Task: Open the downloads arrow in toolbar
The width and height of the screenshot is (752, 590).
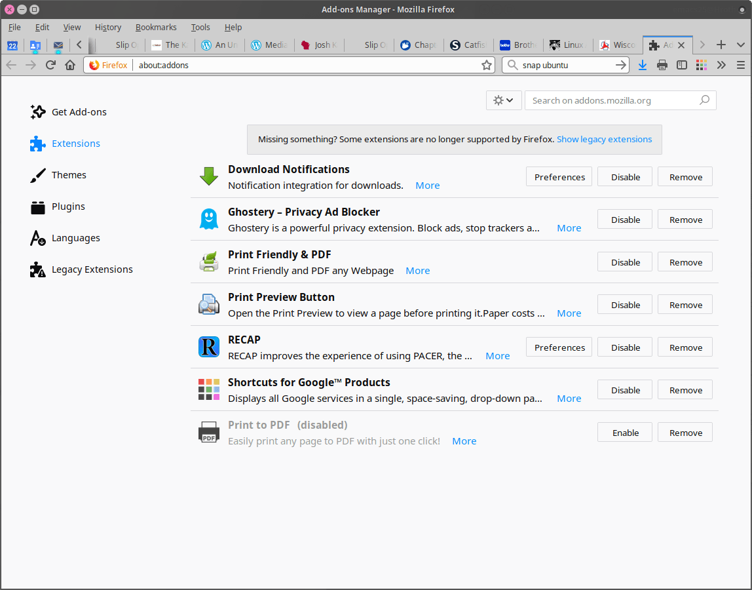Action: tap(643, 65)
